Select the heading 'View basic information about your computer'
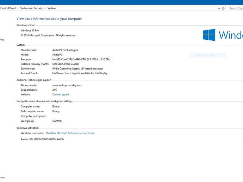Screen dimensions: 243x182 [49, 19]
